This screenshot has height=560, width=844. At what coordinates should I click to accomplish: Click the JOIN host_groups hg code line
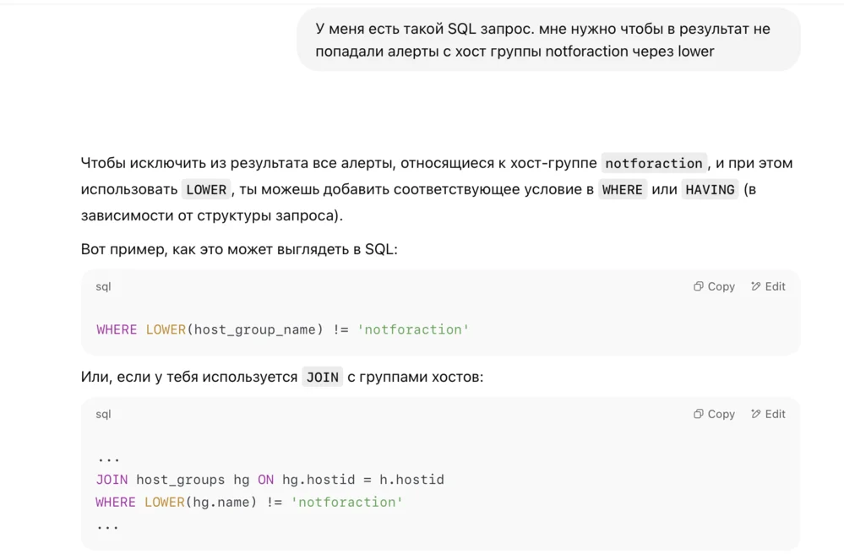[270, 480]
